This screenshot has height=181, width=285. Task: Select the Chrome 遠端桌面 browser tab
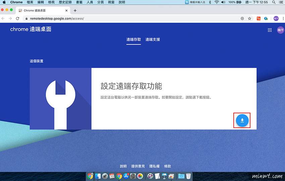(43, 10)
